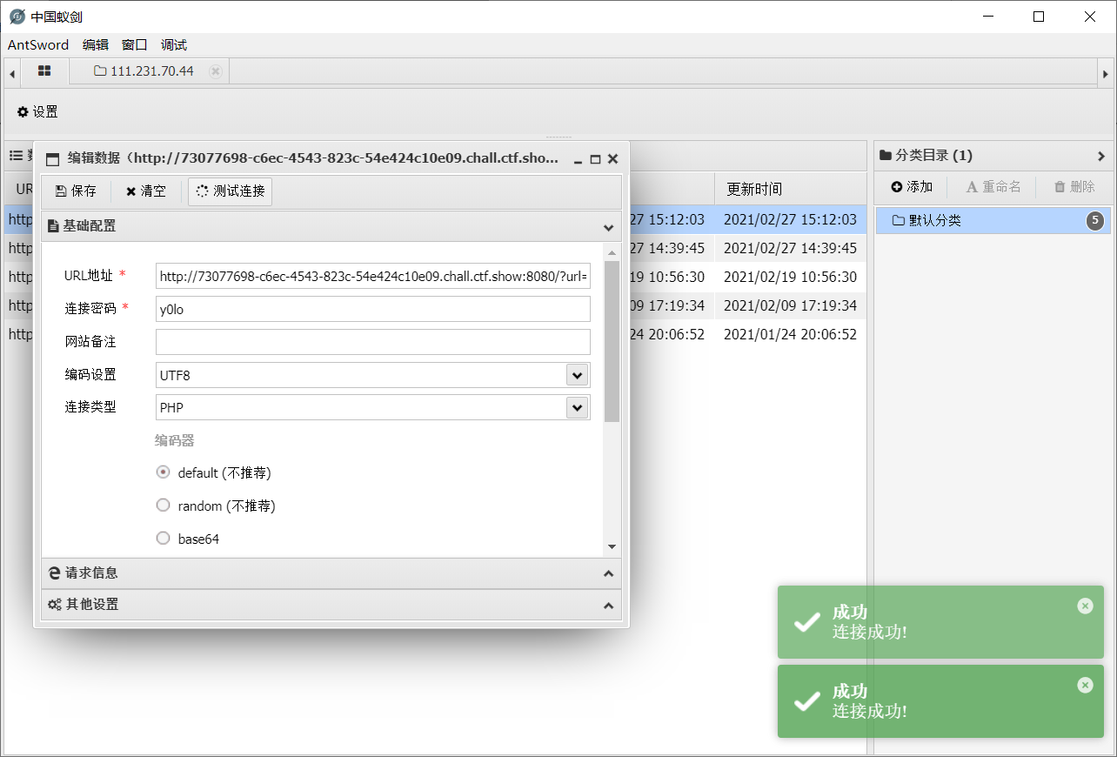Click 添加 to add a category
The image size is (1117, 757).
[913, 187]
